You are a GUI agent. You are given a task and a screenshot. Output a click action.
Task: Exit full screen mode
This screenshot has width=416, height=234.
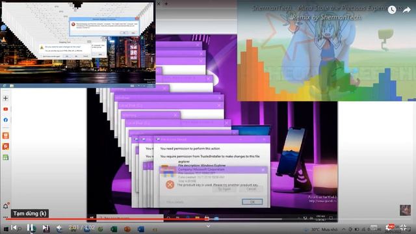pos(403,227)
